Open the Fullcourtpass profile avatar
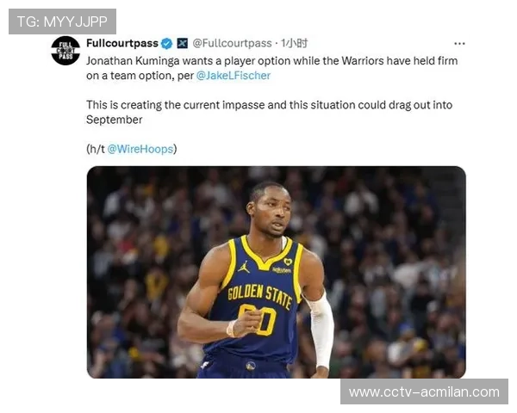 click(x=65, y=51)
